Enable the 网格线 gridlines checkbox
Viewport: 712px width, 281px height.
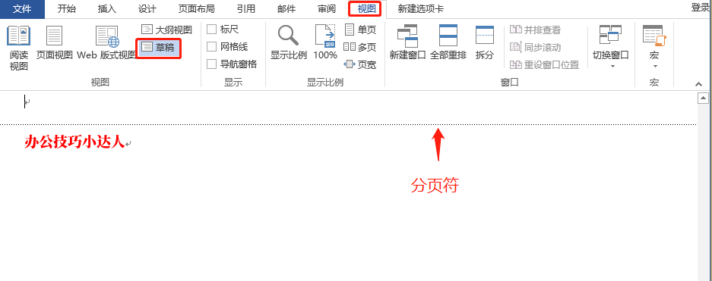[x=211, y=47]
